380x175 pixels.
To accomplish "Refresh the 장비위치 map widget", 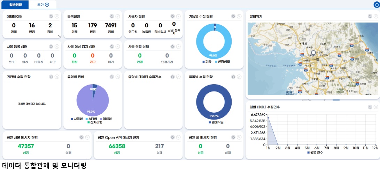I will click(x=370, y=16).
